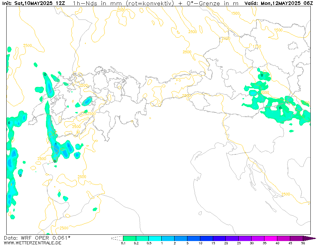Click the magenta legend segment between 35 and 40

pos(271,238)
